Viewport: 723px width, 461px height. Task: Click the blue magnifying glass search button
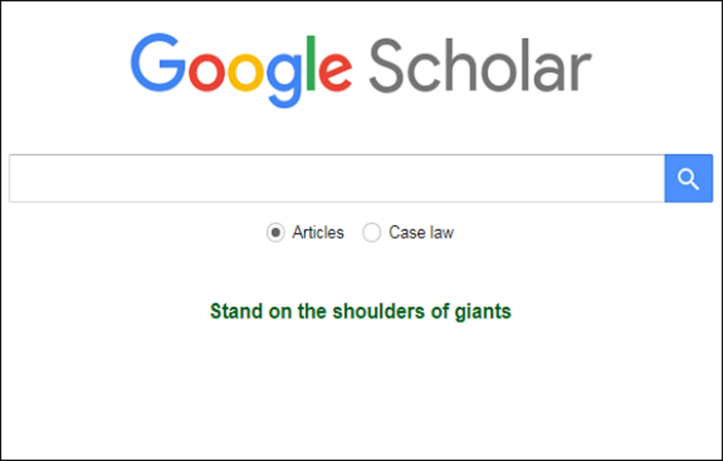(688, 178)
